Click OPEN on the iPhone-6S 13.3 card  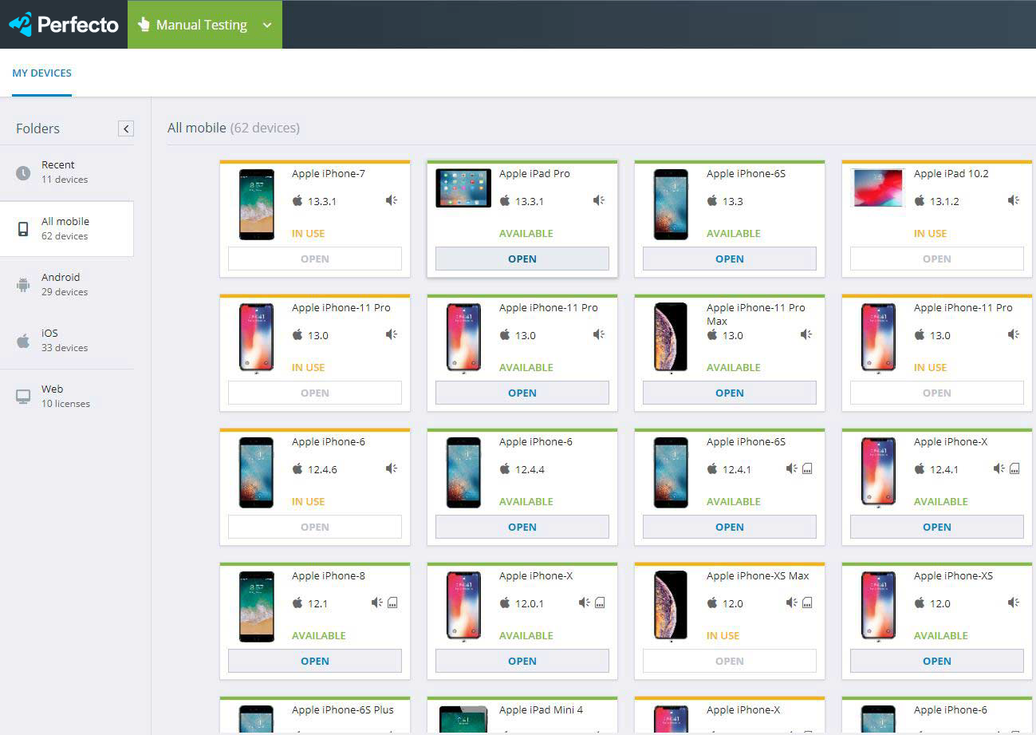pyautogui.click(x=730, y=259)
